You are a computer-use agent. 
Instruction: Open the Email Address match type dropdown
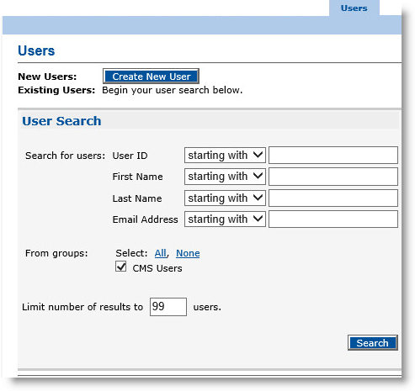tap(225, 219)
